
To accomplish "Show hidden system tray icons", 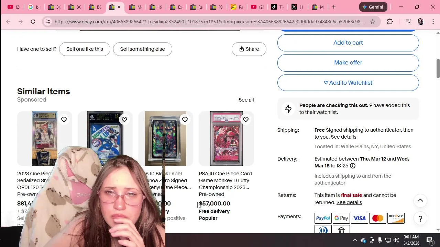I will click(355, 240).
